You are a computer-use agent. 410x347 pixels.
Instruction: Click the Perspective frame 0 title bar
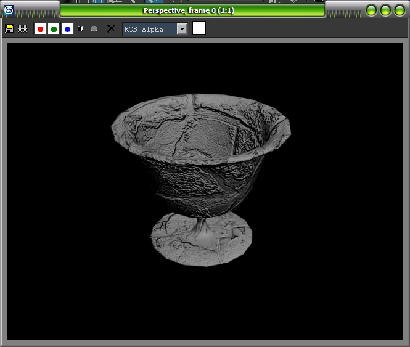[x=192, y=10]
